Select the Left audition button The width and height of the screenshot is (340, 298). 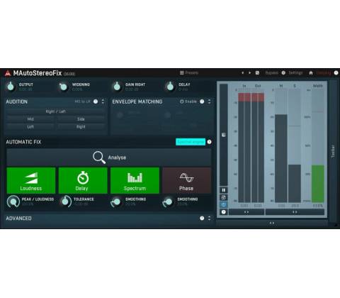pyautogui.click(x=30, y=127)
